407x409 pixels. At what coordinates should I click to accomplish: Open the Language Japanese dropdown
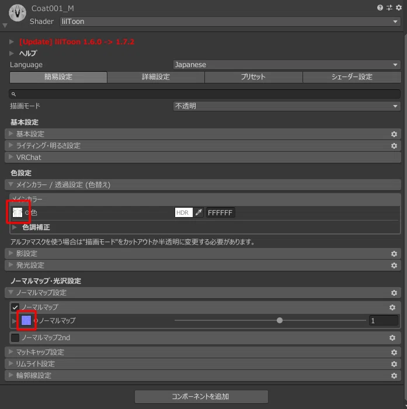[x=287, y=65]
